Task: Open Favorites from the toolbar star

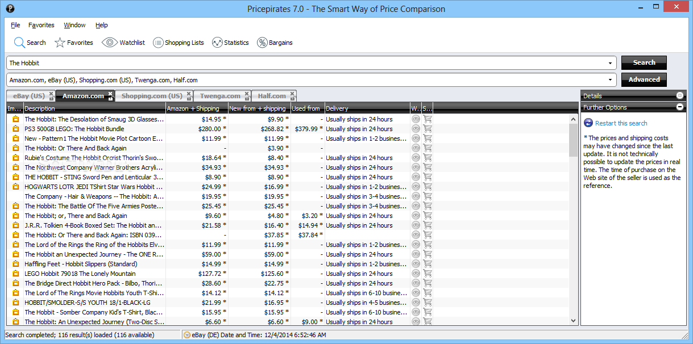Action: pyautogui.click(x=73, y=43)
